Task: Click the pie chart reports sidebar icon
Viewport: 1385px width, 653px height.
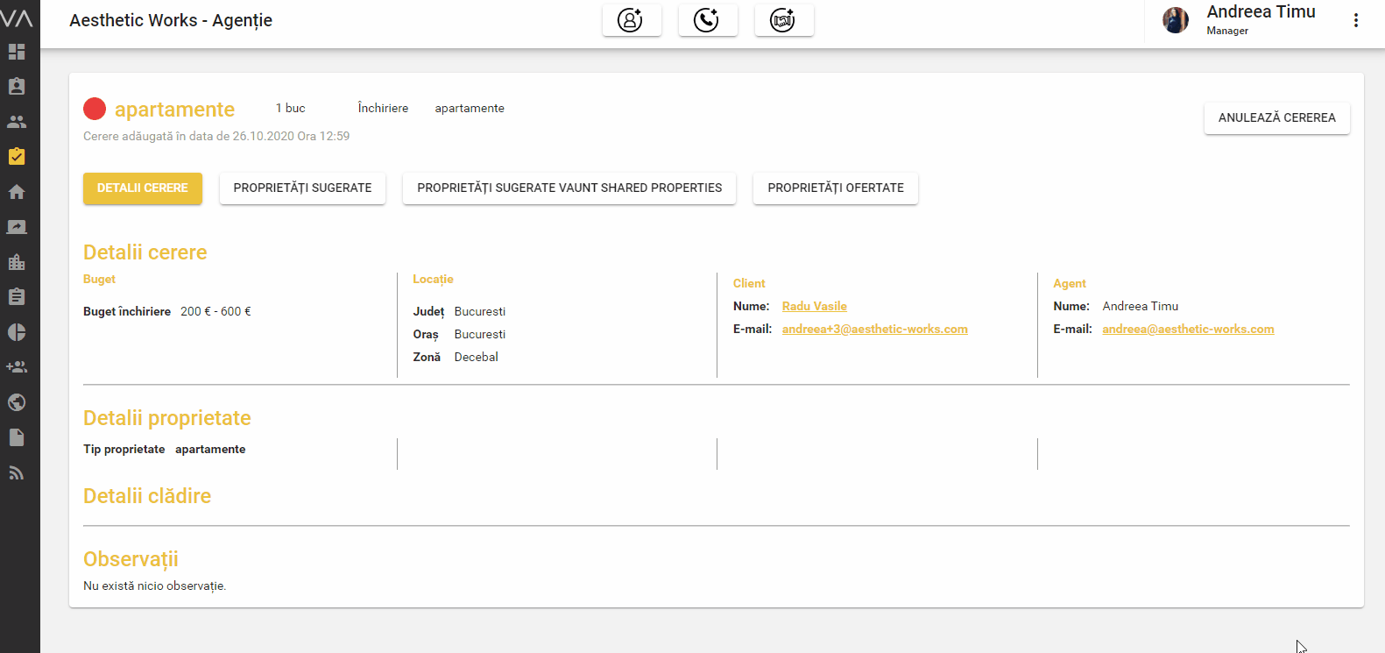Action: pyautogui.click(x=17, y=332)
